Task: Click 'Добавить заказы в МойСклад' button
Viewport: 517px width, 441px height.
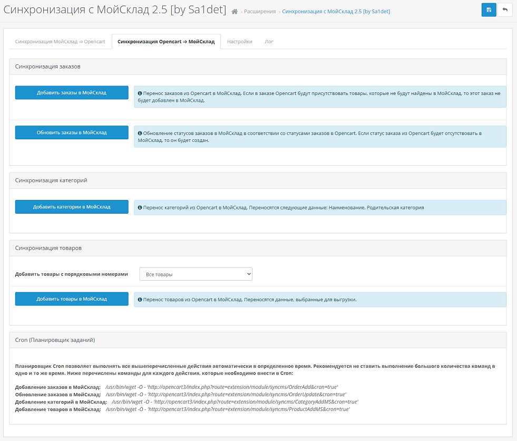Action: click(72, 93)
